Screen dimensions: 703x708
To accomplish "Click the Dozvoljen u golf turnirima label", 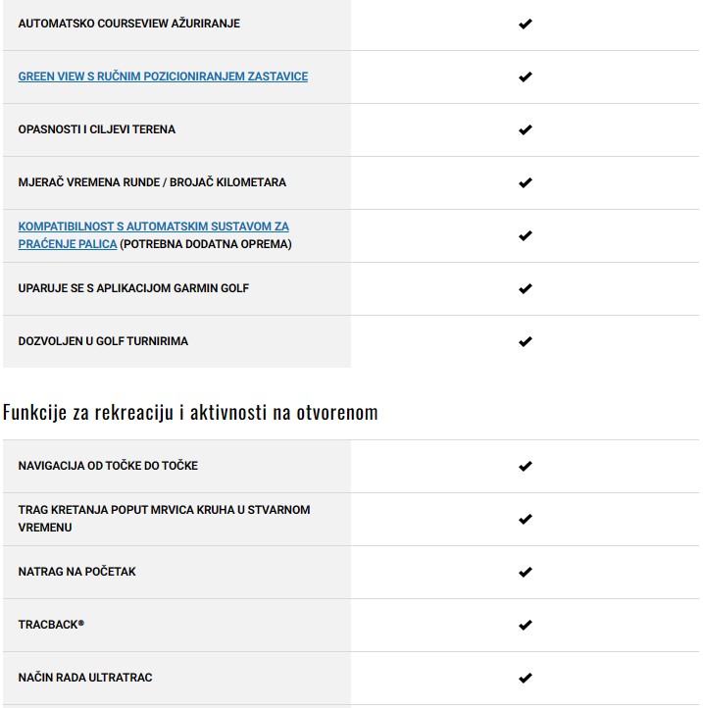I will (x=103, y=341).
